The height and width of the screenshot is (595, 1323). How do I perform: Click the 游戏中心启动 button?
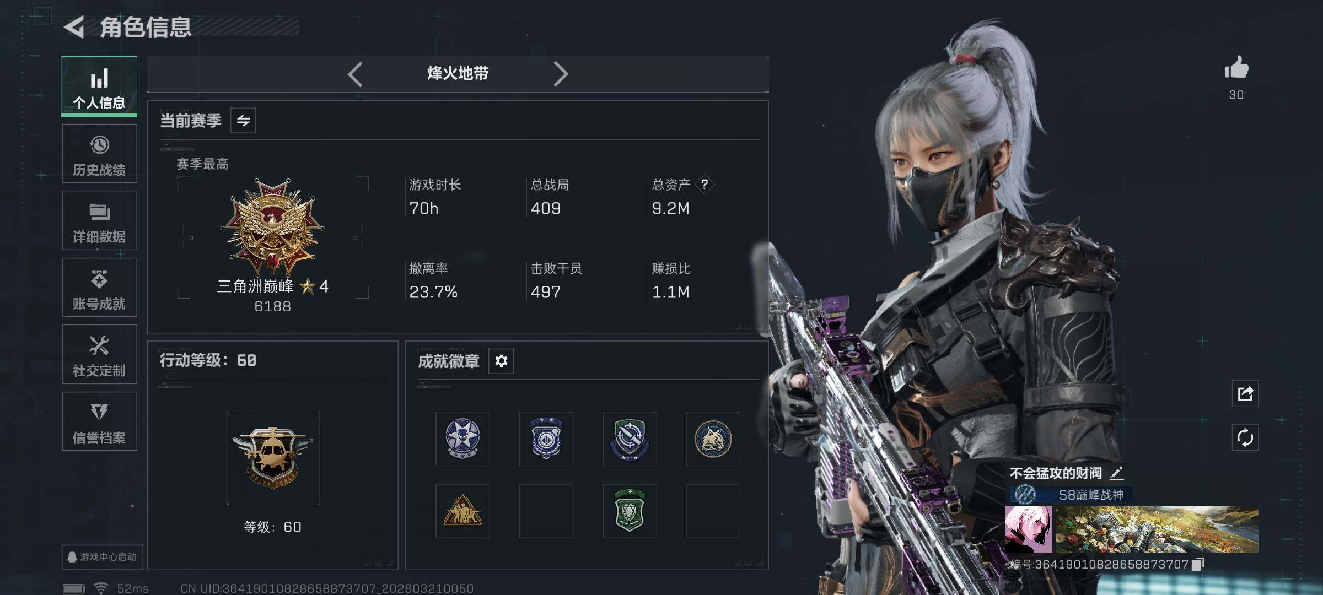103,557
